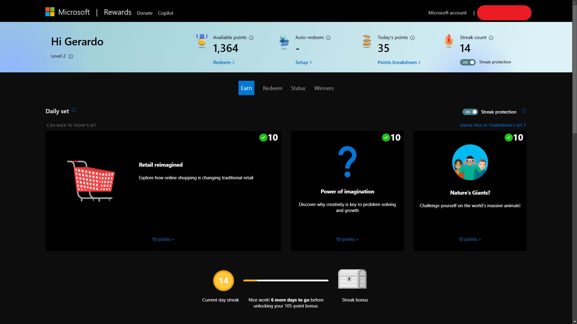
Task: Click the red account button
Action: (504, 13)
